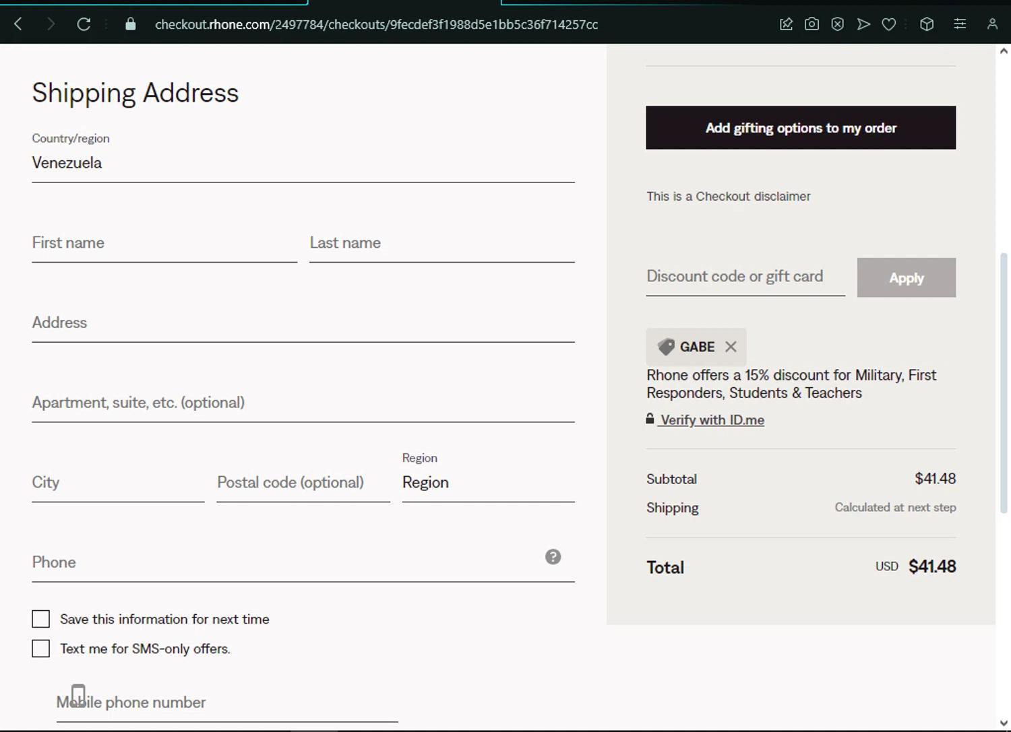Remove the GABE discount code

[731, 347]
